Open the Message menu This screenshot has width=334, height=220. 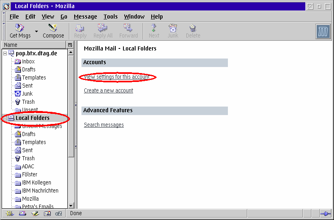(x=85, y=17)
